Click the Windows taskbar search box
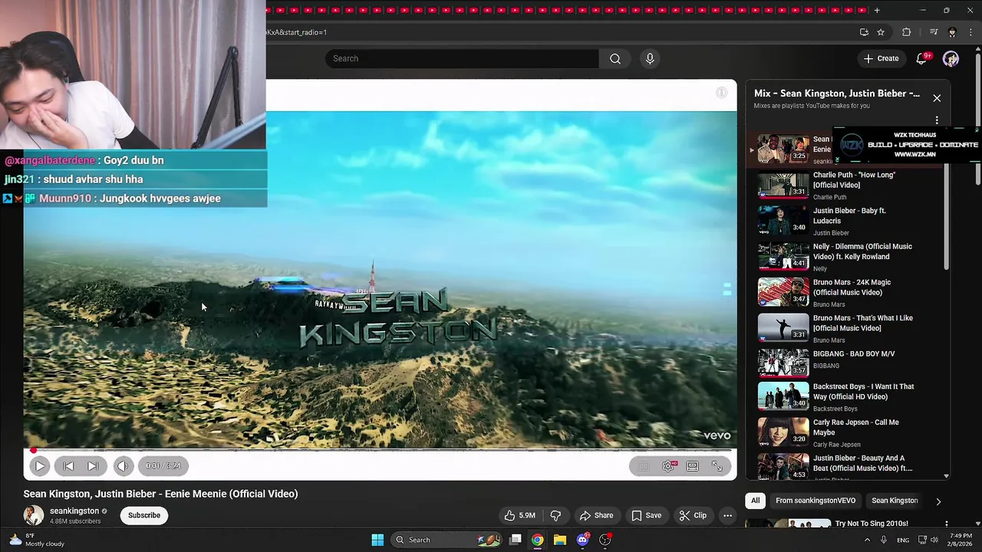Screen dimensions: 982x552 pyautogui.click(x=445, y=540)
